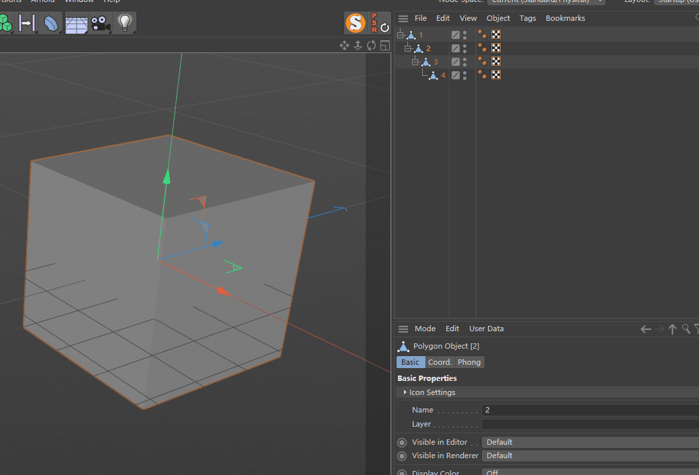Switch to the Basic tab
The height and width of the screenshot is (475, 699).
[410, 362]
